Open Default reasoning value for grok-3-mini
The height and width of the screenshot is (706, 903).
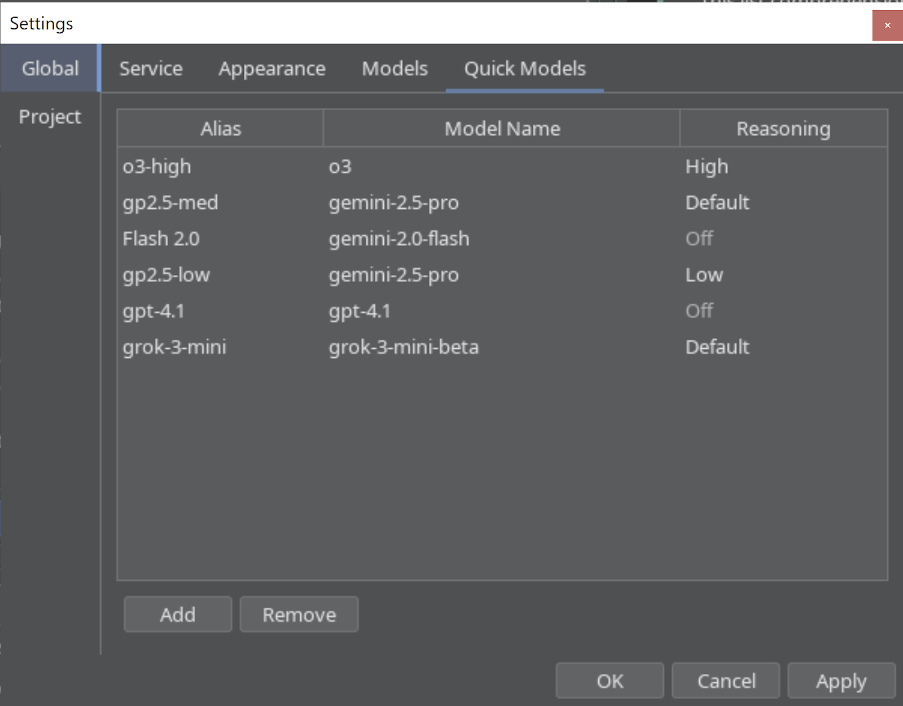[784, 347]
